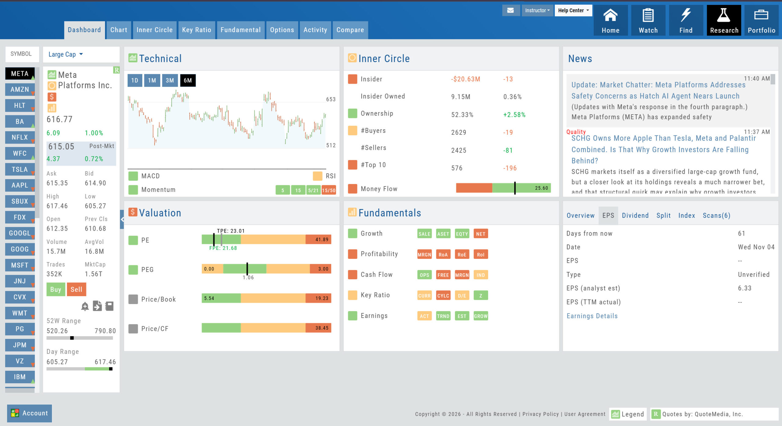
Task: Select AAPL in the symbol list
Action: [x=20, y=185]
